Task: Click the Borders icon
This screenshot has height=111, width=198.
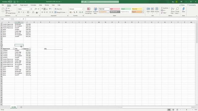Action: tap(28, 12)
